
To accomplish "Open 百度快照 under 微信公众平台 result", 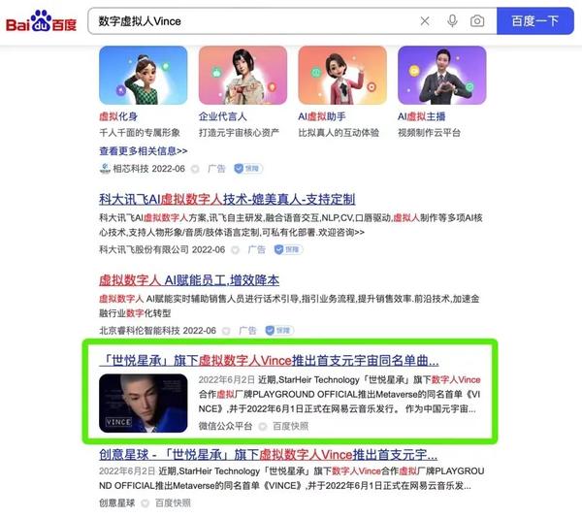I will pyautogui.click(x=291, y=427).
